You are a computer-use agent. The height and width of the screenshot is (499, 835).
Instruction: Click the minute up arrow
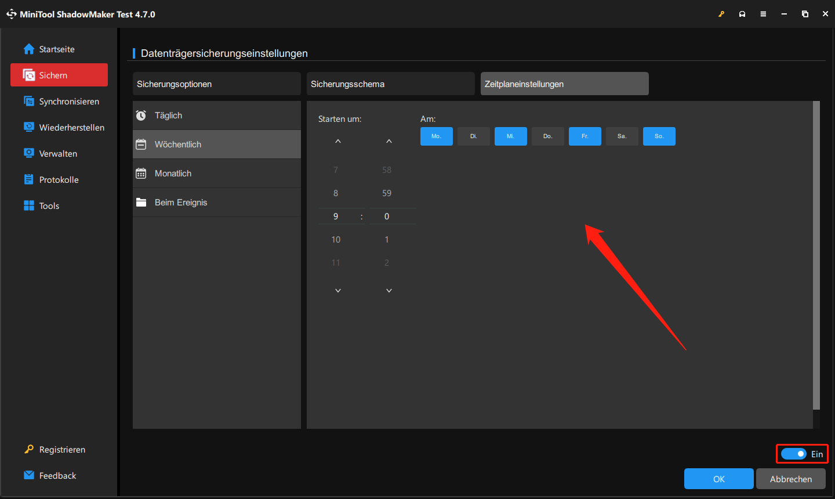(389, 142)
